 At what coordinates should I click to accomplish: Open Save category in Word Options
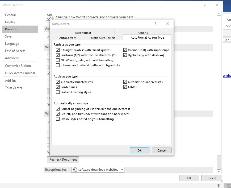pos(20,36)
